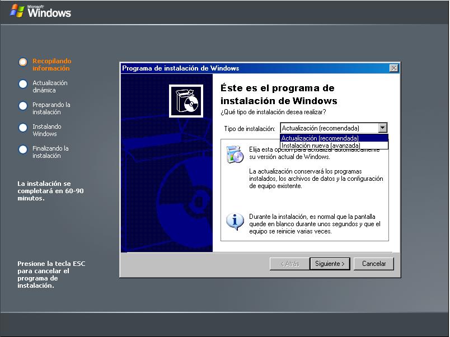Open the Tipo de instalación combo box
This screenshot has width=450, height=337.
(x=334, y=128)
